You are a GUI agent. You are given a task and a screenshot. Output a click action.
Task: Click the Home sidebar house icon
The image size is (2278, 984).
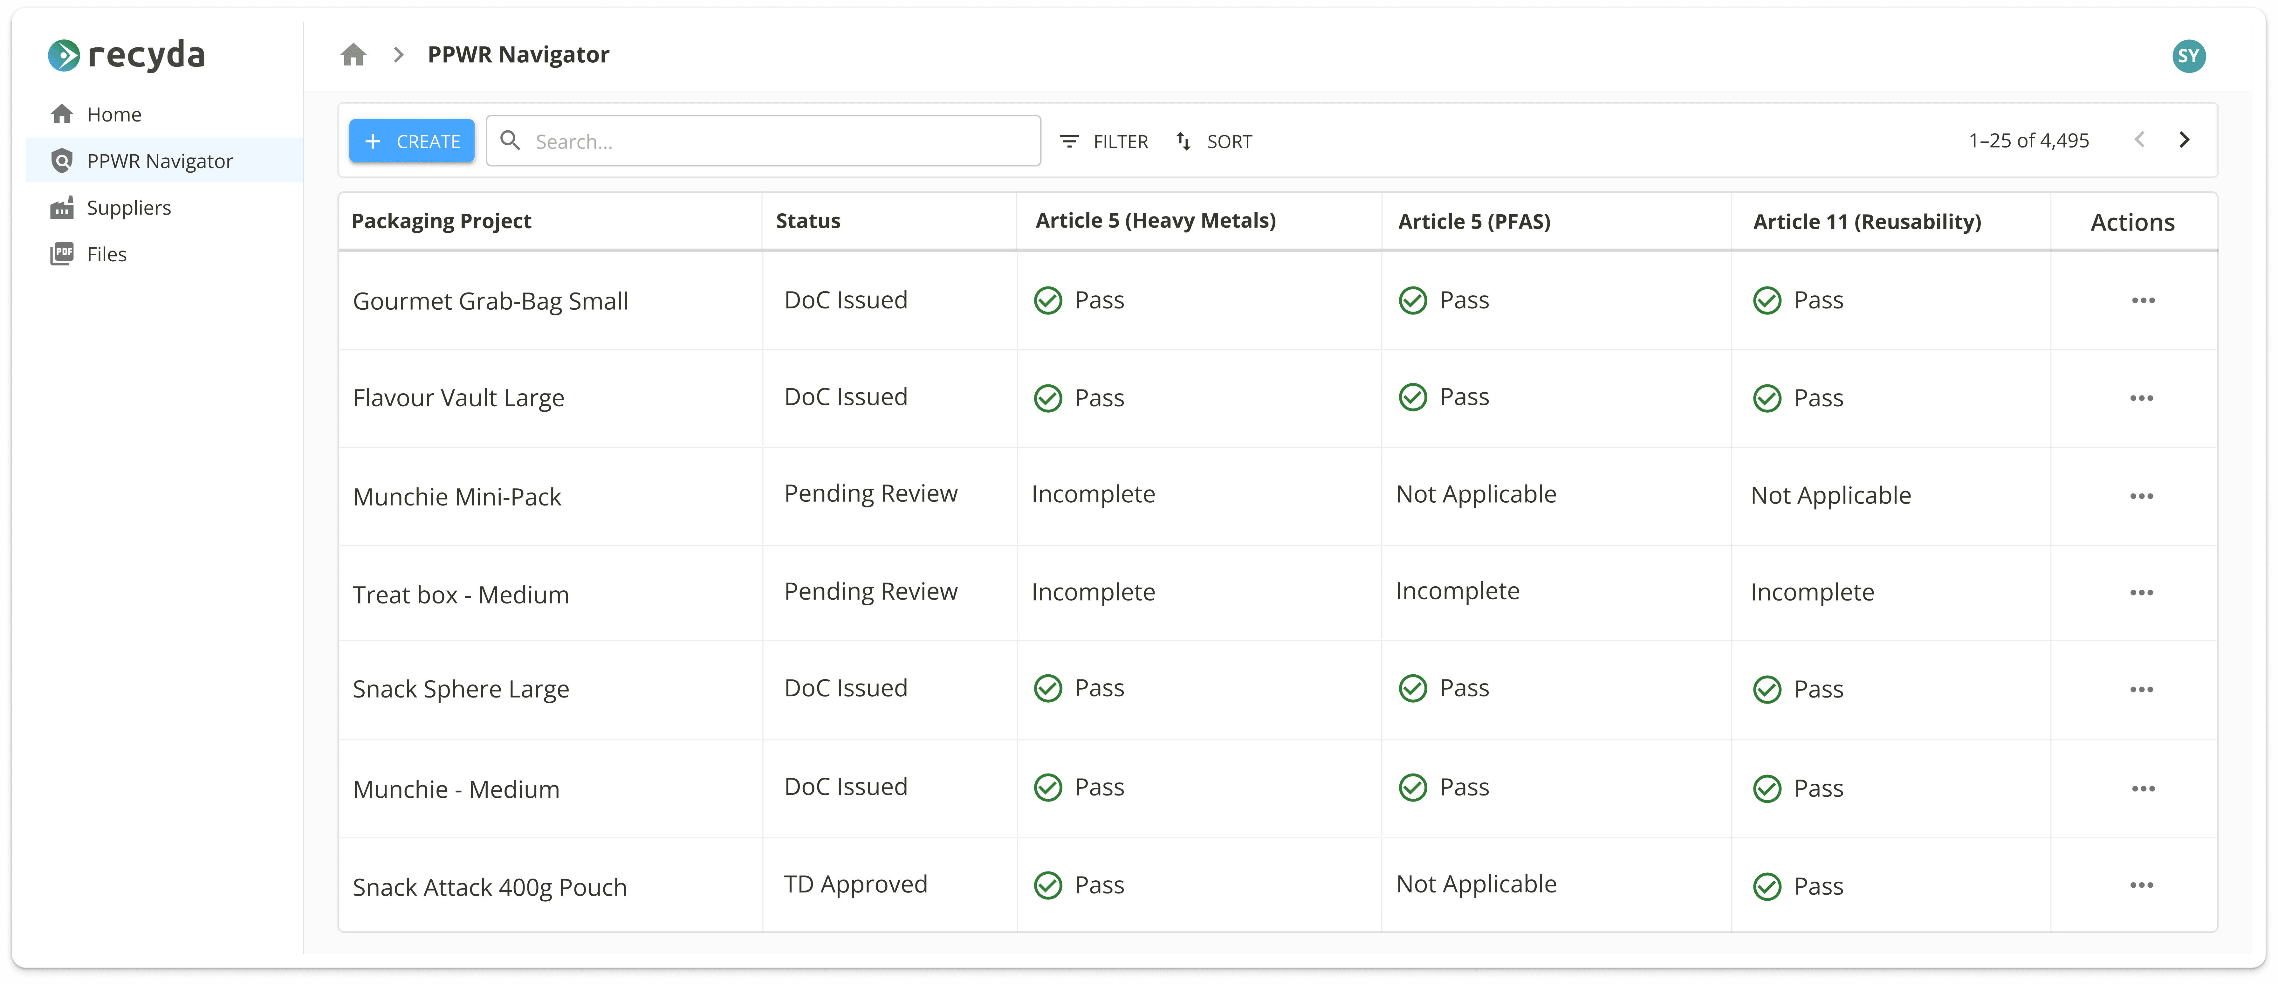[x=62, y=114]
